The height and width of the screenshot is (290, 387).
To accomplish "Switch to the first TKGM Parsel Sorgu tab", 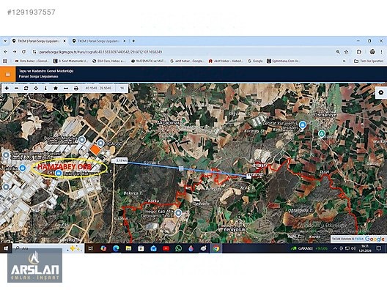I will 39,41.
